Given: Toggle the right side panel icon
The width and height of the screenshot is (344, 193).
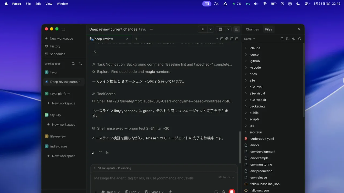Looking at the screenshot, I should coord(237,29).
